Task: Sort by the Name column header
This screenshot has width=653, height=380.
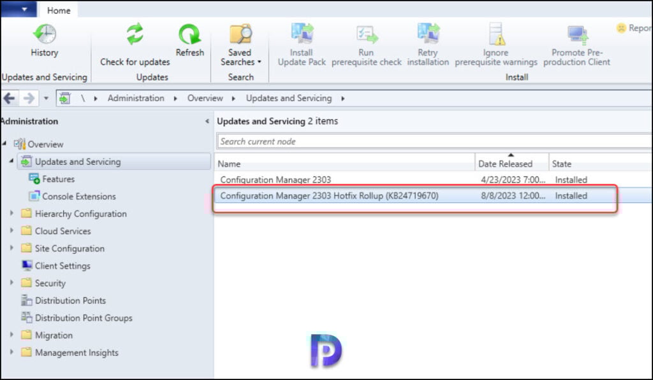Action: click(345, 164)
